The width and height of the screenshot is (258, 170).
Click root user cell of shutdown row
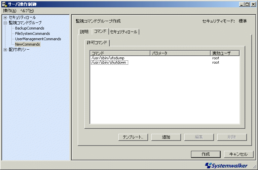[x=216, y=62]
